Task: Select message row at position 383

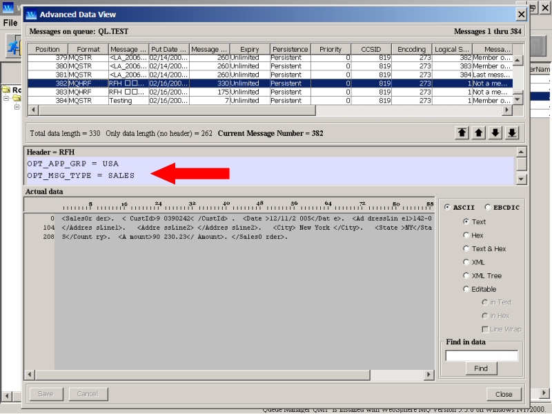Action: [x=270, y=92]
